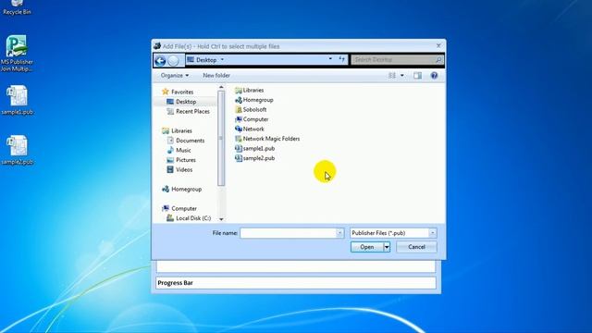The image size is (592, 333).
Task: Click into the File name field
Action: tap(288, 233)
